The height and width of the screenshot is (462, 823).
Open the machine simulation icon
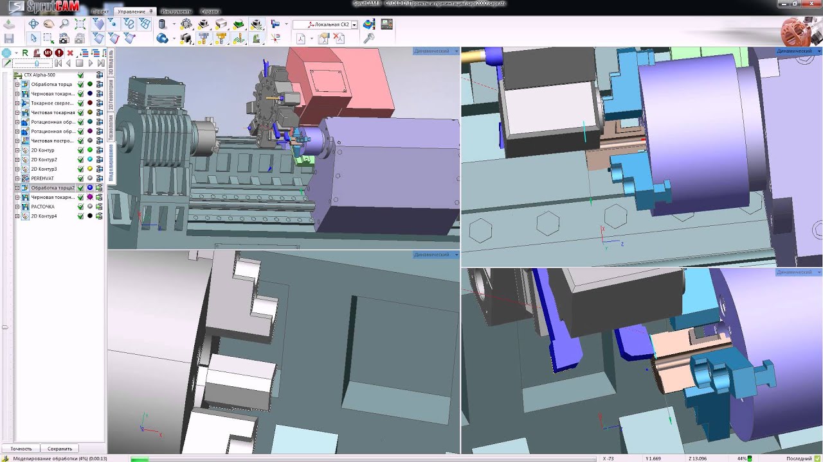click(x=369, y=24)
